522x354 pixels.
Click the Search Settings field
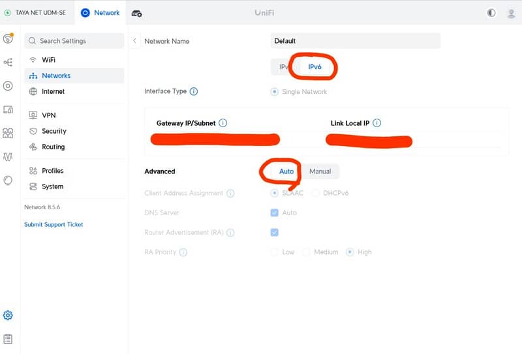(x=74, y=41)
